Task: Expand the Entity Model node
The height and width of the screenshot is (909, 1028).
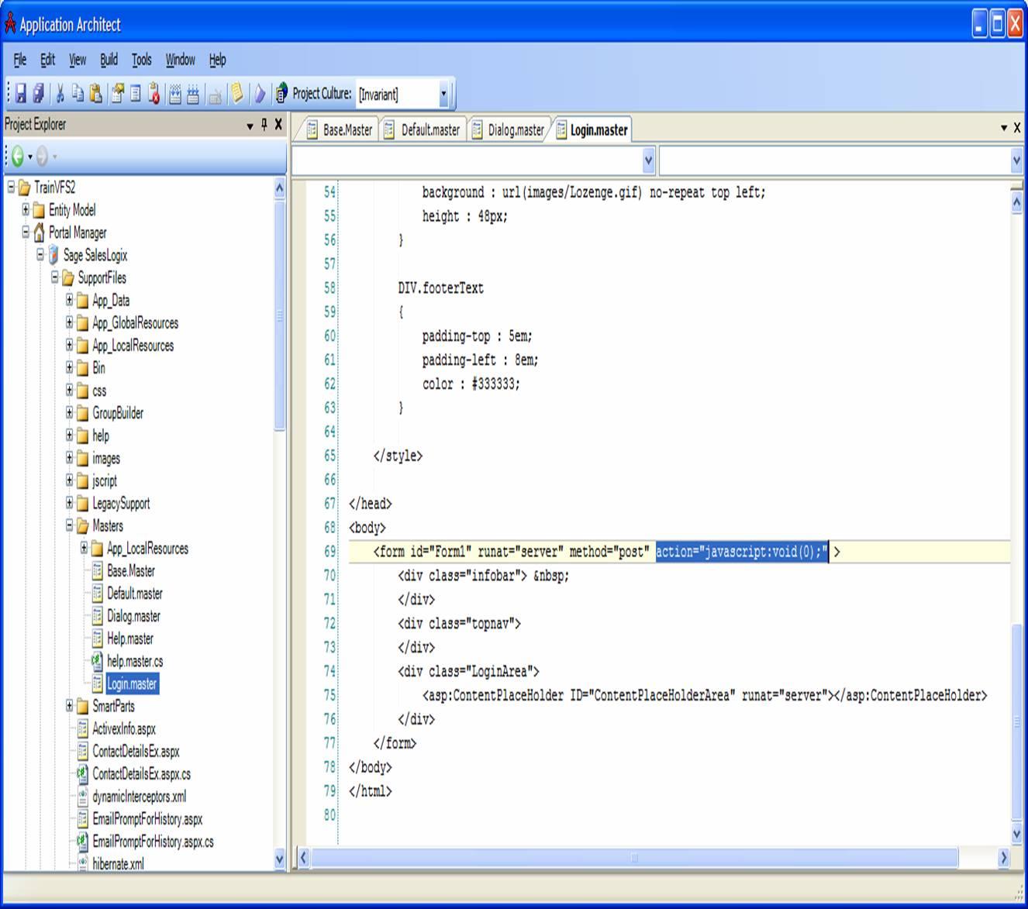Action: (x=26, y=209)
